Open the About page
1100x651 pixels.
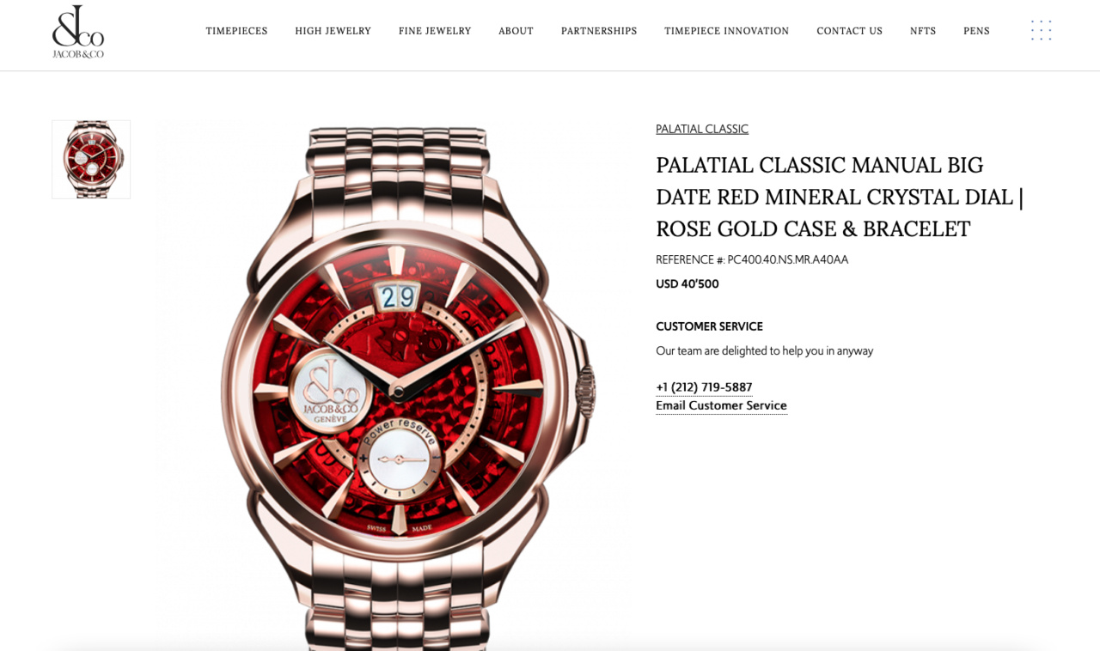tap(516, 31)
